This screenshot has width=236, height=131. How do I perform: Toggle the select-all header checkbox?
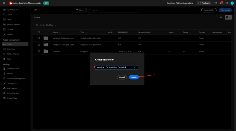[39, 32]
